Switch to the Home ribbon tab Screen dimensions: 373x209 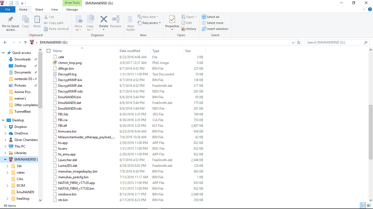pyautogui.click(x=23, y=10)
